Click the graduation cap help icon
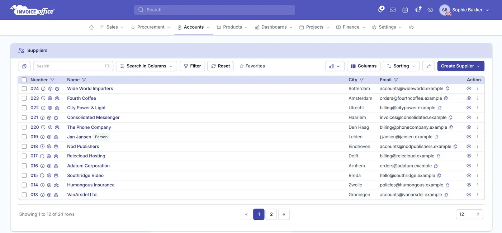The image size is (502, 233). point(418,10)
